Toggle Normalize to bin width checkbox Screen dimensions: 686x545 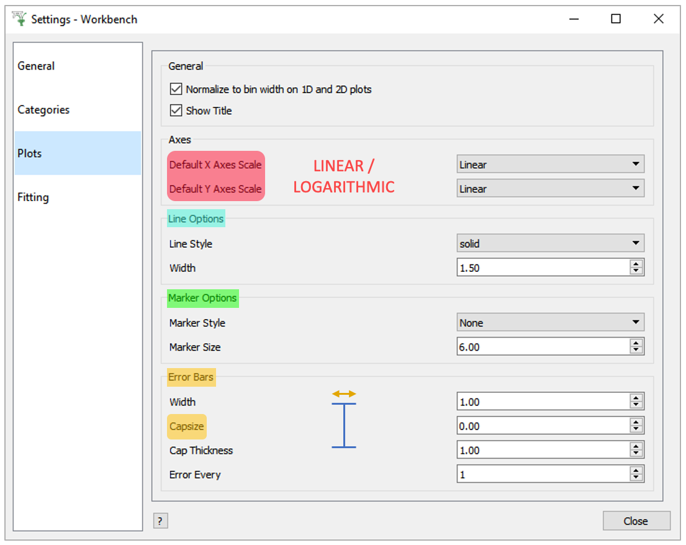(x=176, y=89)
